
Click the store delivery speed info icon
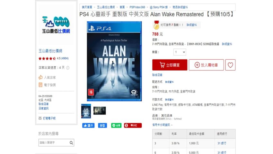(68, 68)
